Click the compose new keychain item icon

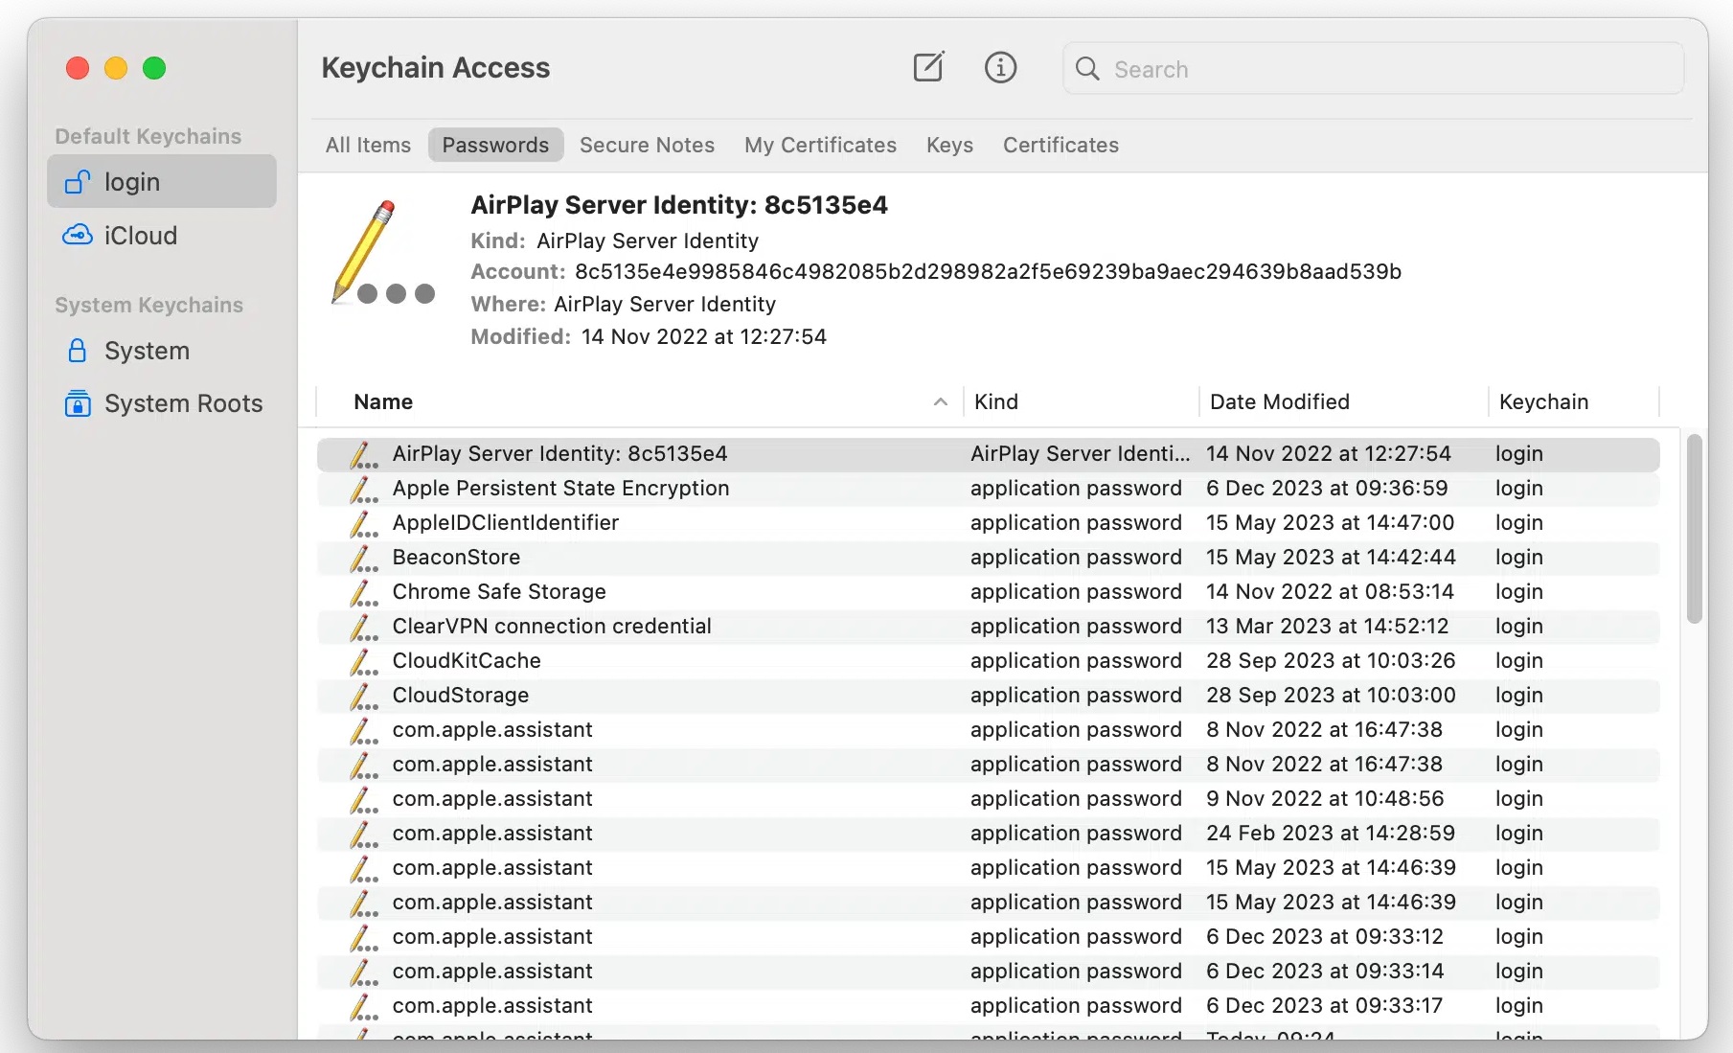point(927,68)
